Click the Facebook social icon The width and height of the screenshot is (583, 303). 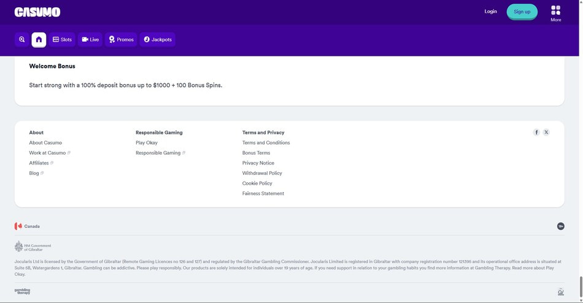point(536,132)
